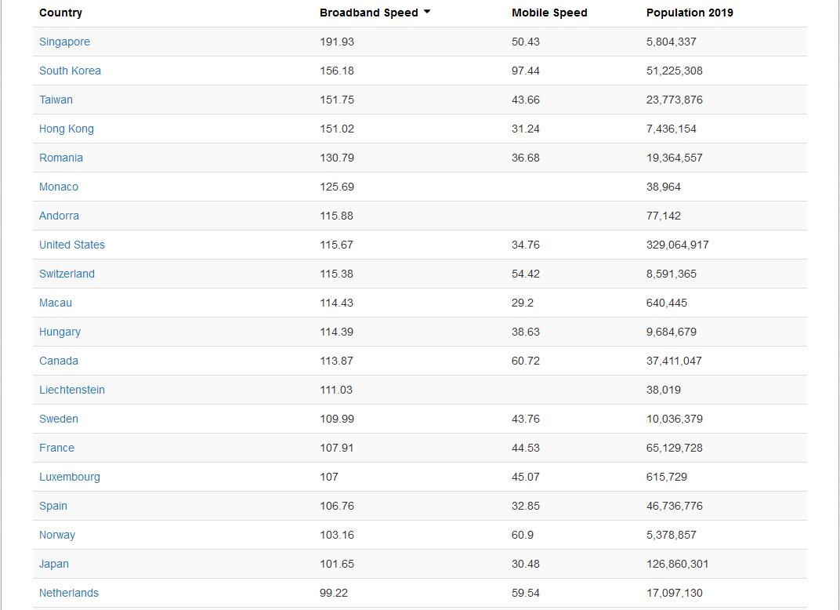Screen dimensions: 840x610
Task: Open the Singapore country link
Action: pos(64,42)
